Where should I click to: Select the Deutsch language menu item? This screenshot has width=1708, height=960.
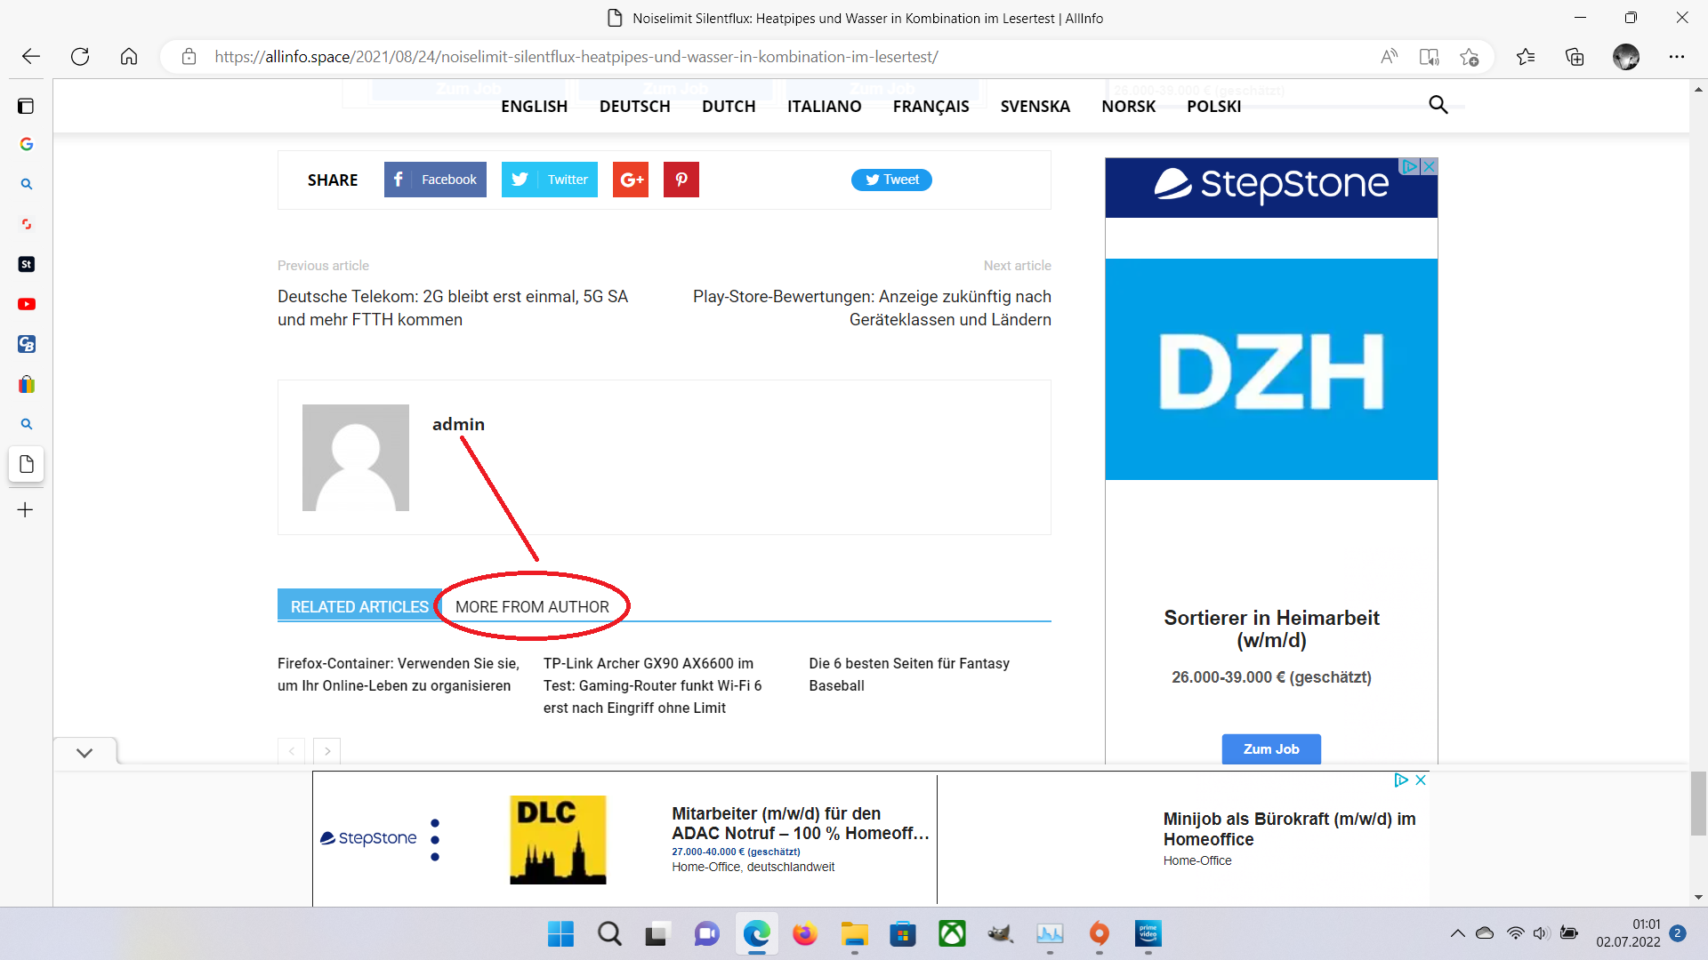634,107
